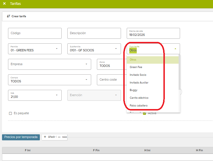
Task: Click the Fecha de alta date field
Action: tap(153, 33)
